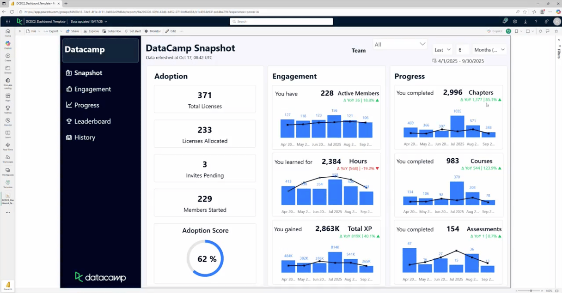This screenshot has height=293, width=562.
Task: Navigate to the Leaderboard page
Action: (x=92, y=121)
